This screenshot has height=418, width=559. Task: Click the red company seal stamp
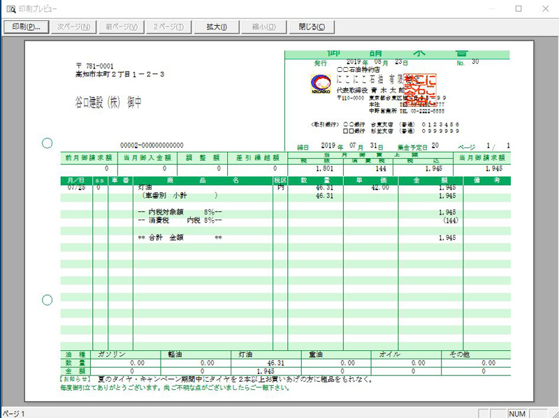(421, 87)
